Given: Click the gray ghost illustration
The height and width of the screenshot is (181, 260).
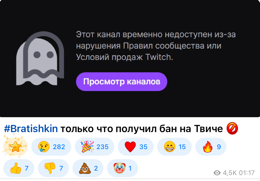Looking at the screenshot, I should pyautogui.click(x=40, y=58).
